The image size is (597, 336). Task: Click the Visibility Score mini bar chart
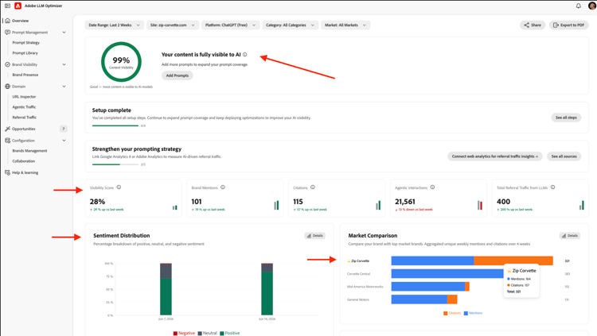click(x=175, y=207)
